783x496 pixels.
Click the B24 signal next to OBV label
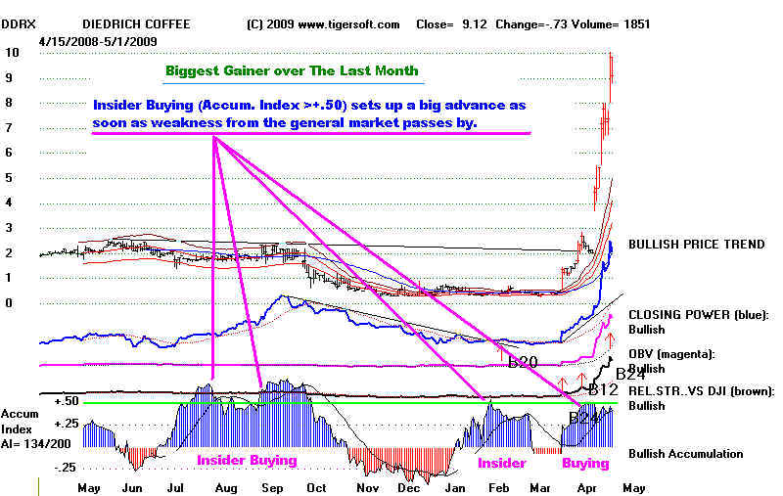630,375
